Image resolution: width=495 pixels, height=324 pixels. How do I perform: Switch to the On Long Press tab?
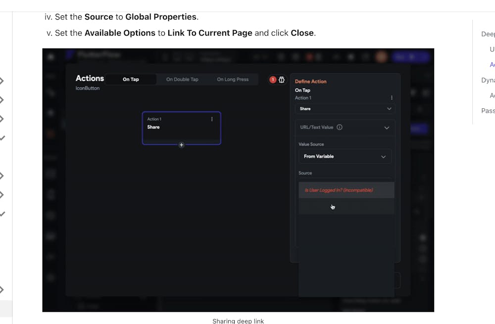pyautogui.click(x=233, y=80)
